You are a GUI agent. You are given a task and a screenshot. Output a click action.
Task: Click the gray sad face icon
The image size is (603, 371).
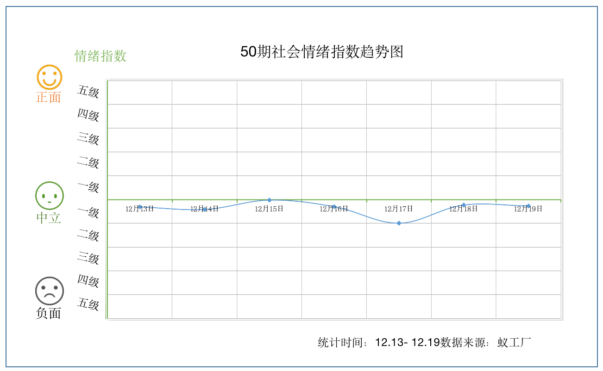coord(49,291)
